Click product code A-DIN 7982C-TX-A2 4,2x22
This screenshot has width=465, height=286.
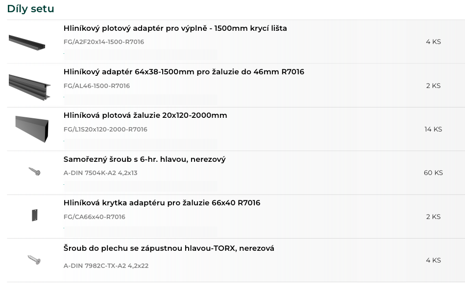(106, 266)
